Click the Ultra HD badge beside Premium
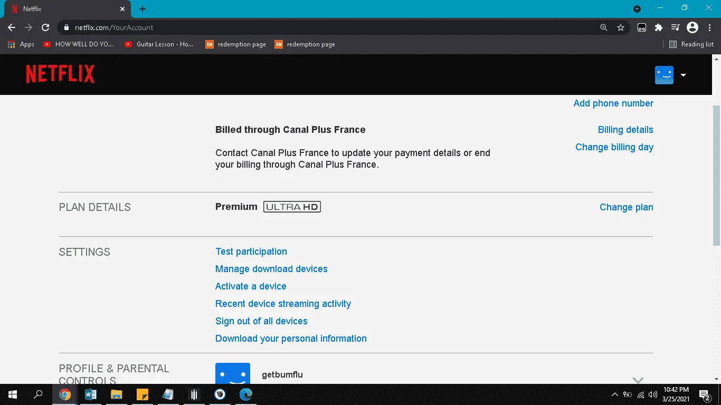 [292, 207]
